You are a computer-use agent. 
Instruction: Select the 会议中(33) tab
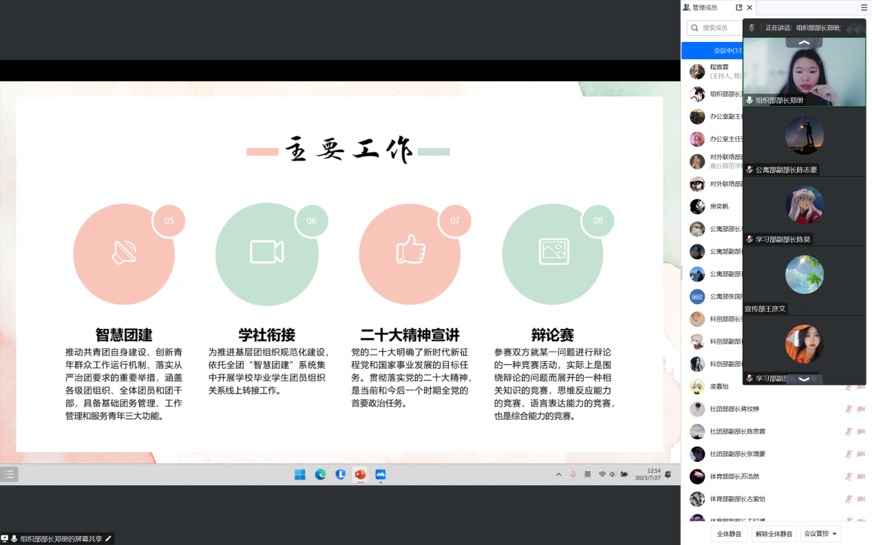tap(712, 51)
